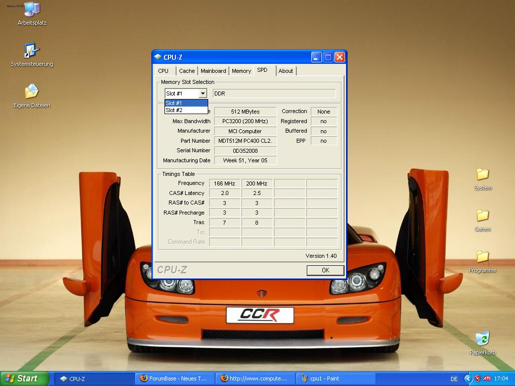Click the taskbar clock showing 17:04

pos(501,378)
